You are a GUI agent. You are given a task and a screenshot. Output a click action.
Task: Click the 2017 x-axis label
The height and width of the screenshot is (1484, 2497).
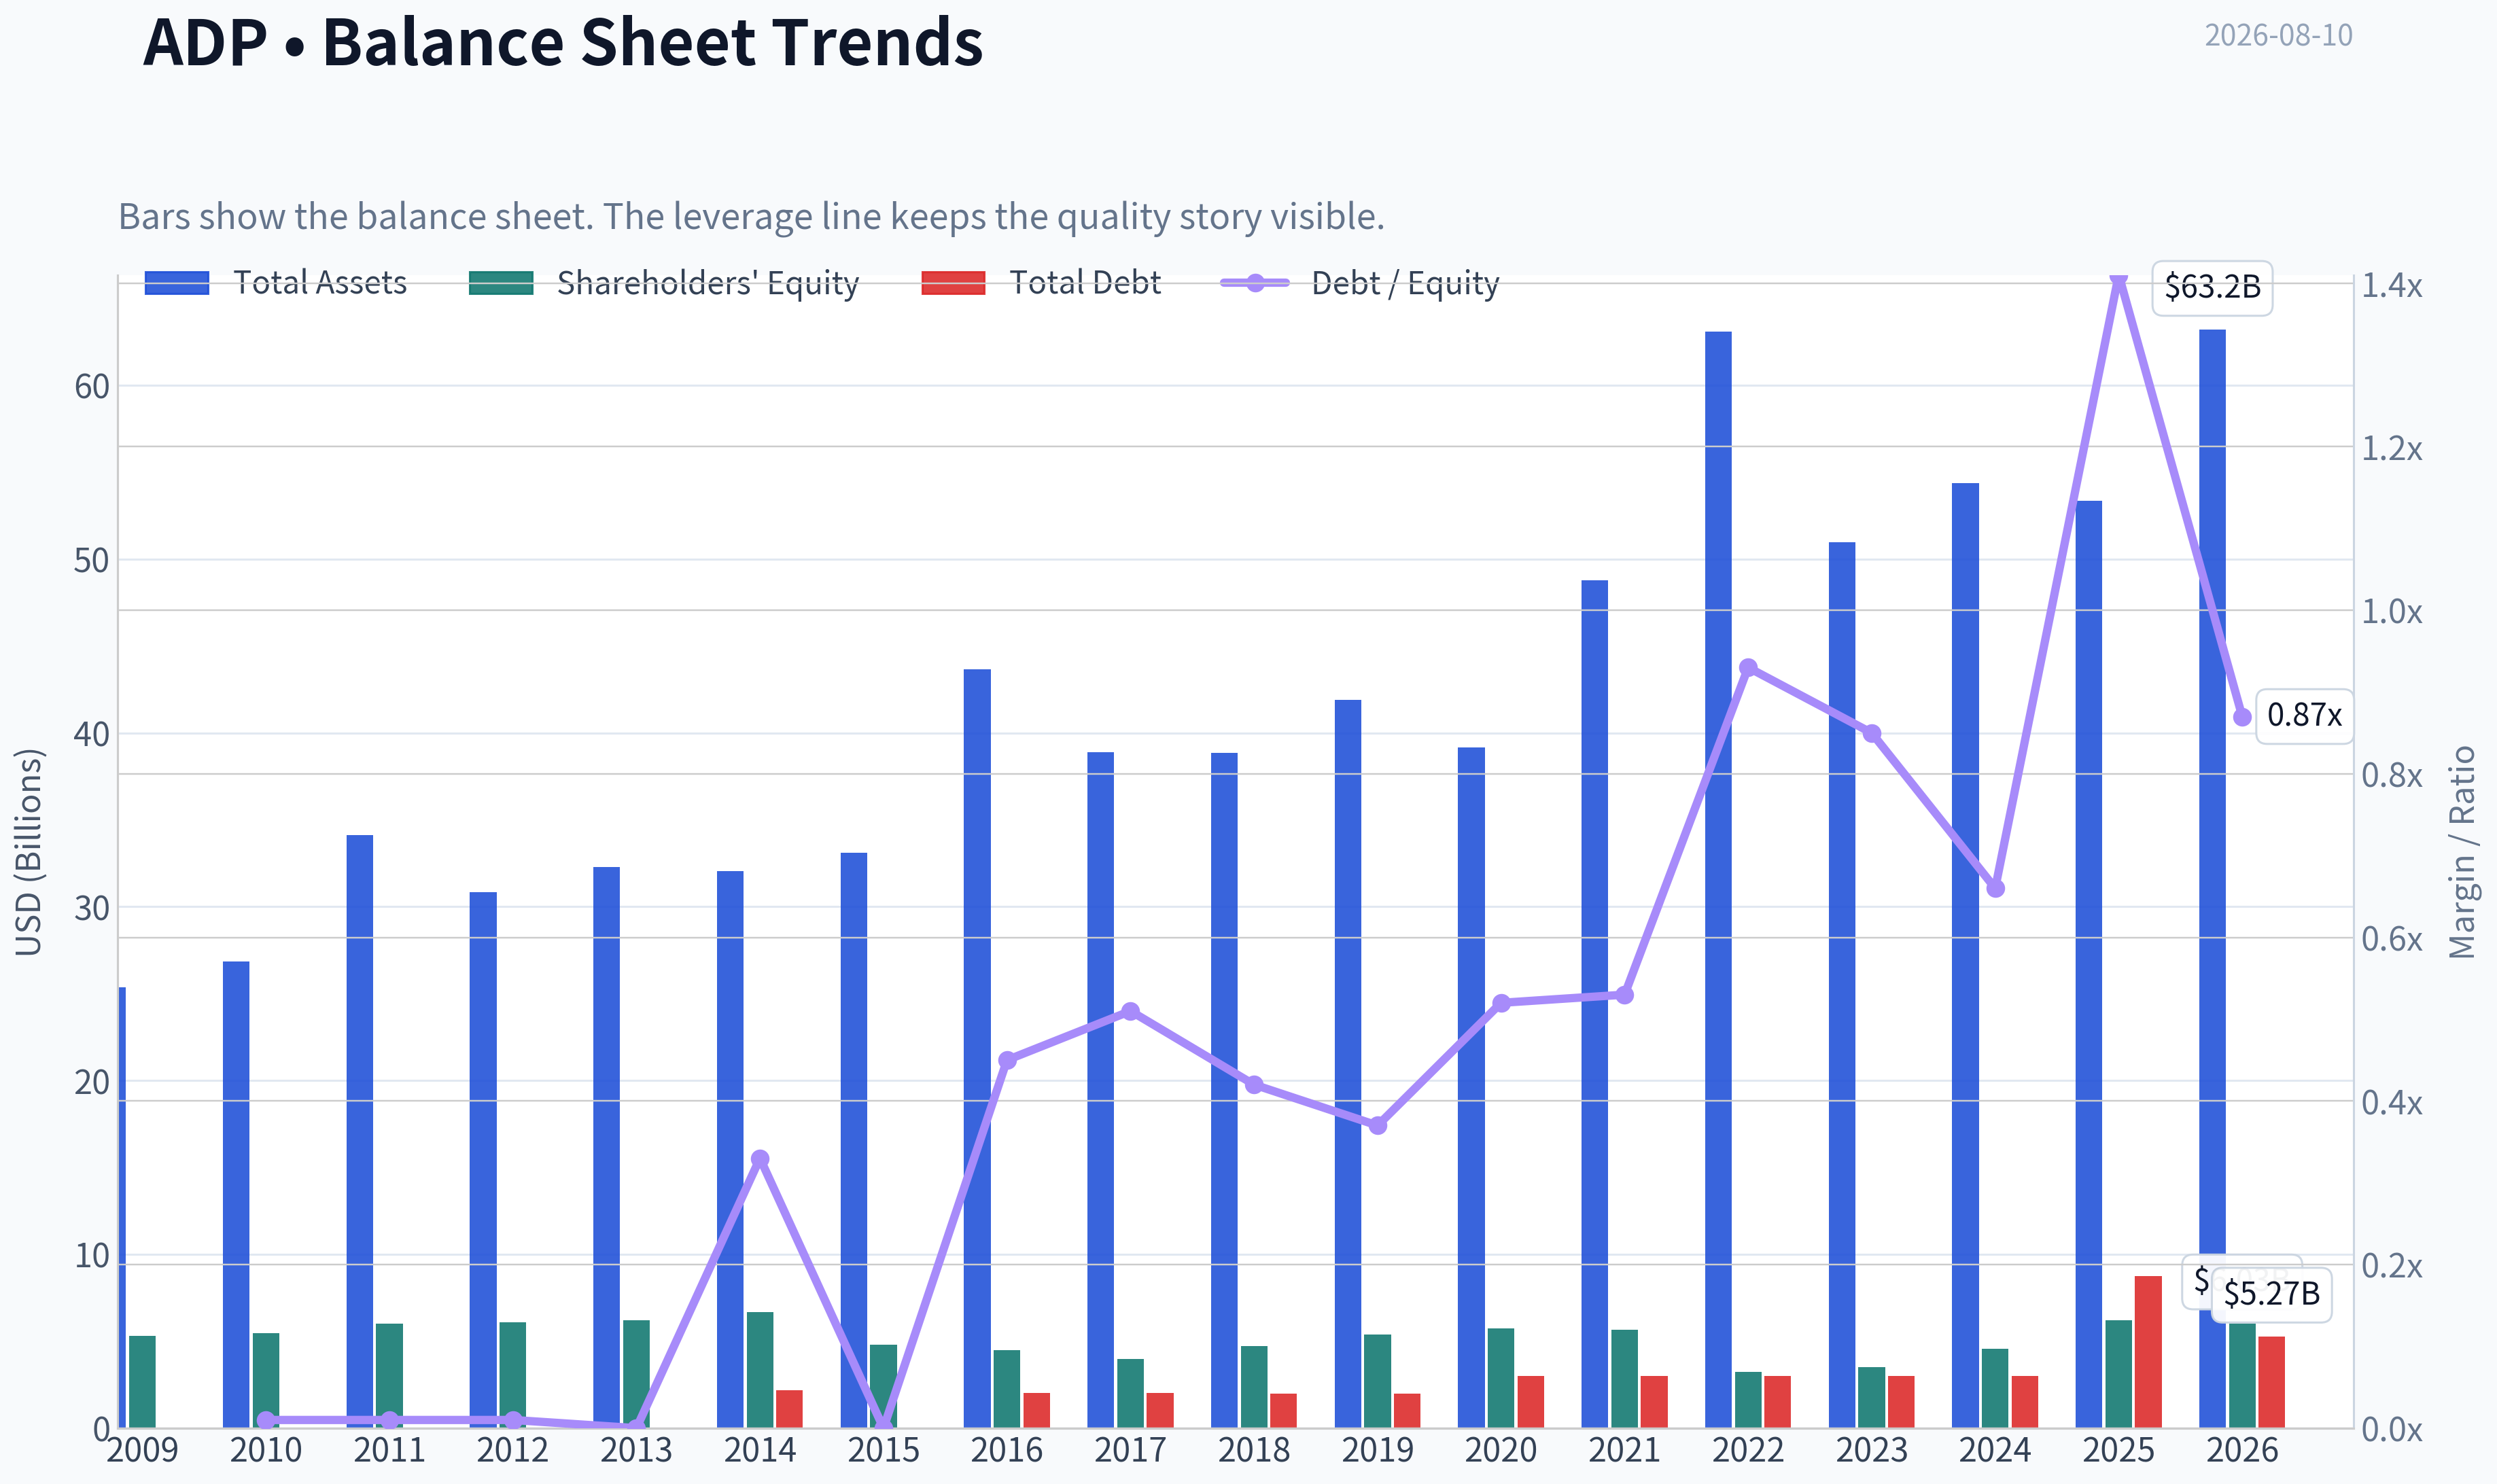click(x=1130, y=1450)
